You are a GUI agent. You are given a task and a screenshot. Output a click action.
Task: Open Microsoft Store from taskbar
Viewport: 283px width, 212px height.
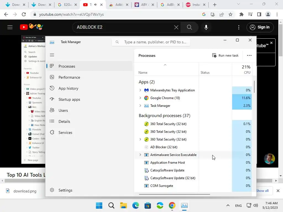pos(148,205)
